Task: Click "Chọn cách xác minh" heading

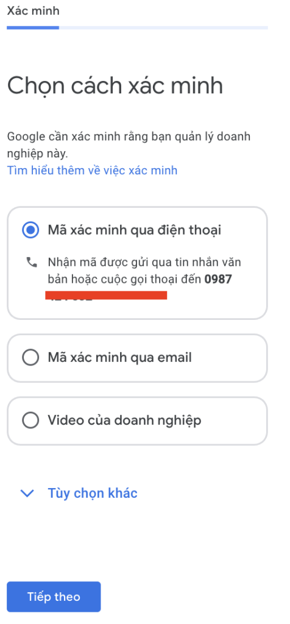Action: pos(115,86)
